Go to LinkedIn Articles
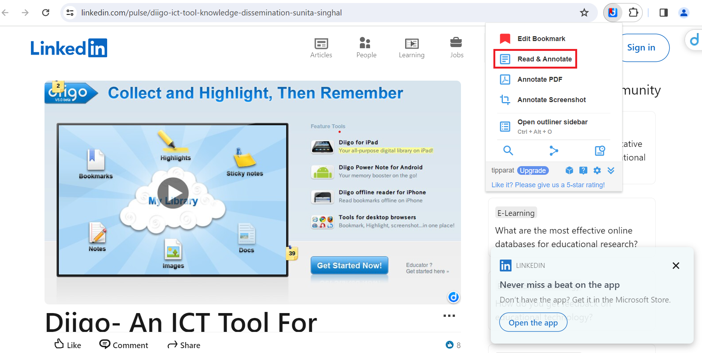The height and width of the screenshot is (353, 702). click(x=321, y=48)
